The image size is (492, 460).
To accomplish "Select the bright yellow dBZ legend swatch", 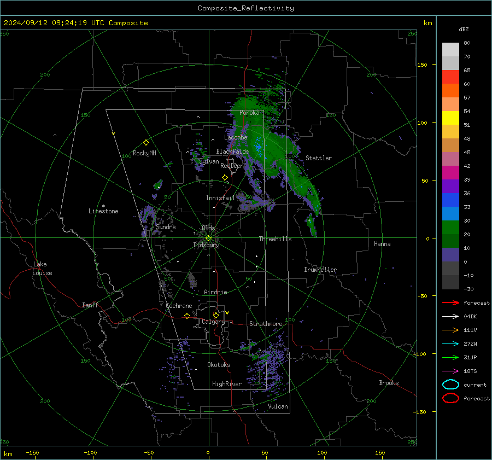I will 450,118.
